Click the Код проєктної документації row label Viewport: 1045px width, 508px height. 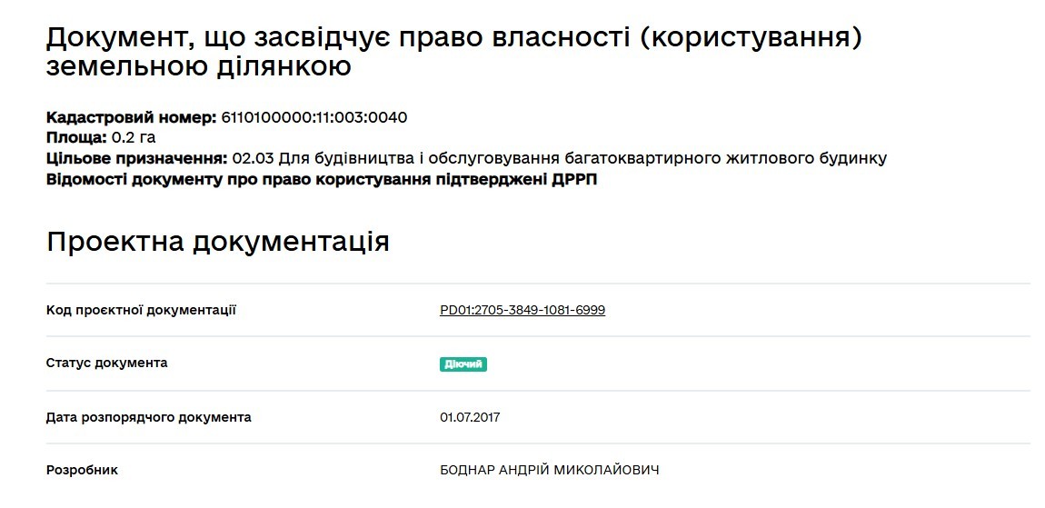tap(141, 310)
